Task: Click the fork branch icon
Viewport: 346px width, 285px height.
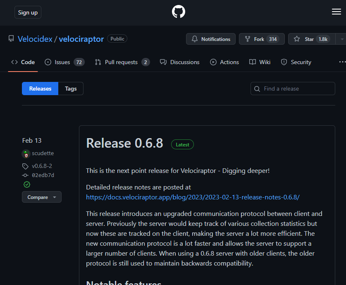Action: tap(248, 39)
